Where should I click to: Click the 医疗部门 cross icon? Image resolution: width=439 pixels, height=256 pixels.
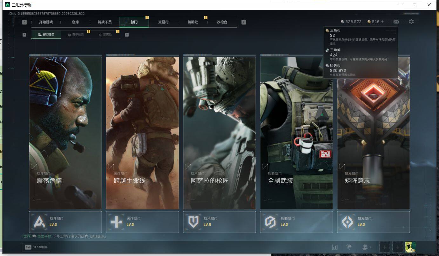[x=116, y=222]
